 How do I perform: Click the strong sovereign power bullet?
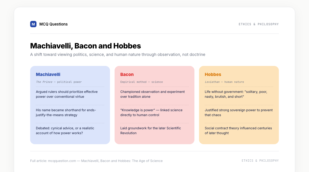point(239,113)
